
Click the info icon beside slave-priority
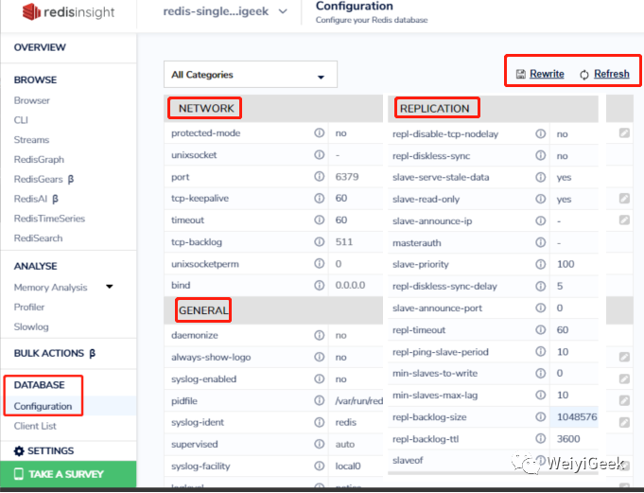point(541,264)
